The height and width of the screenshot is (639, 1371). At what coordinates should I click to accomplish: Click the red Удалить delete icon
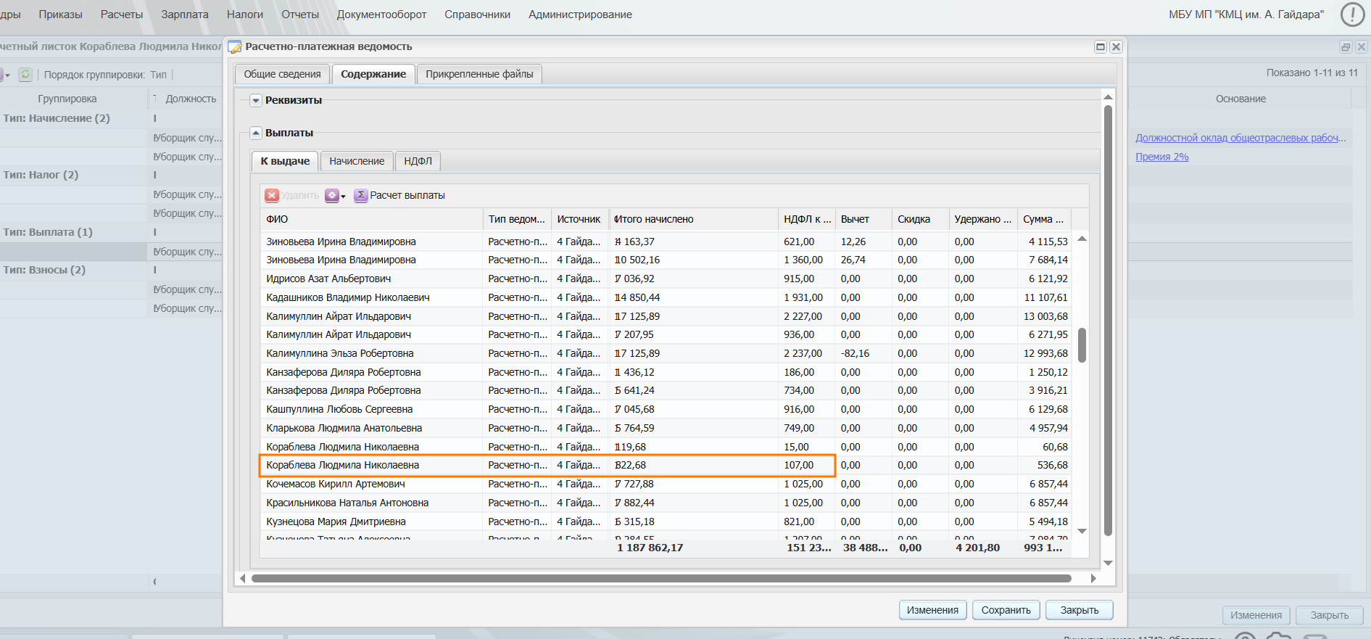click(x=272, y=195)
